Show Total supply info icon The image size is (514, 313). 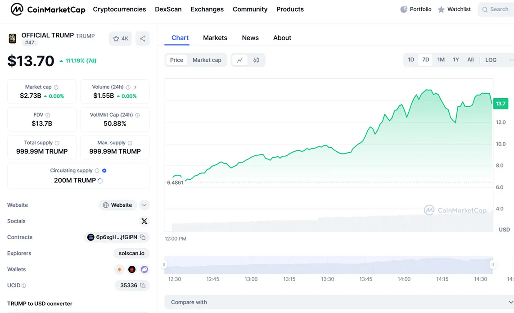click(57, 143)
